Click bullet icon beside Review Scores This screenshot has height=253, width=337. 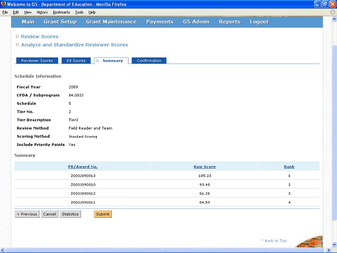tap(17, 36)
